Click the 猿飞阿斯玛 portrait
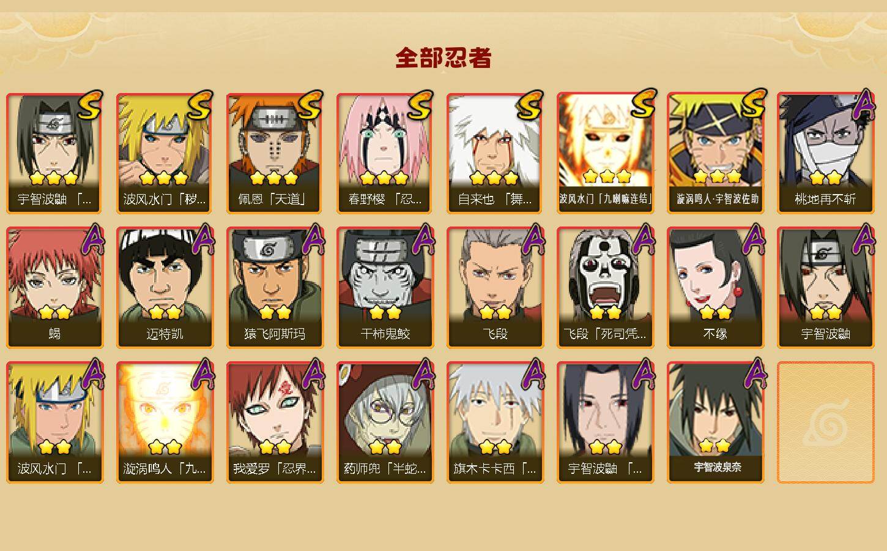 point(275,288)
